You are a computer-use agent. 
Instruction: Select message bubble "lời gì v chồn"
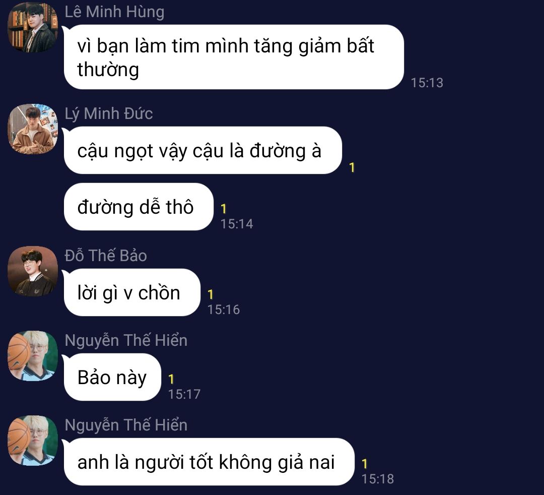132,292
